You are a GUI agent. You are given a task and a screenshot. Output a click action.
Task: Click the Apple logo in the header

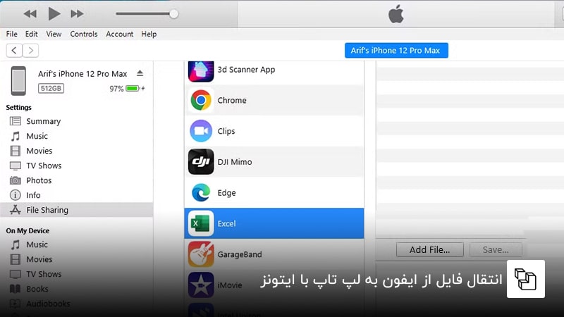tap(396, 14)
